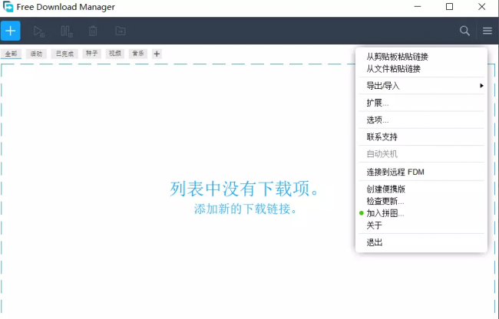
Task: Close the Free Download Manager window
Action: point(482,7)
